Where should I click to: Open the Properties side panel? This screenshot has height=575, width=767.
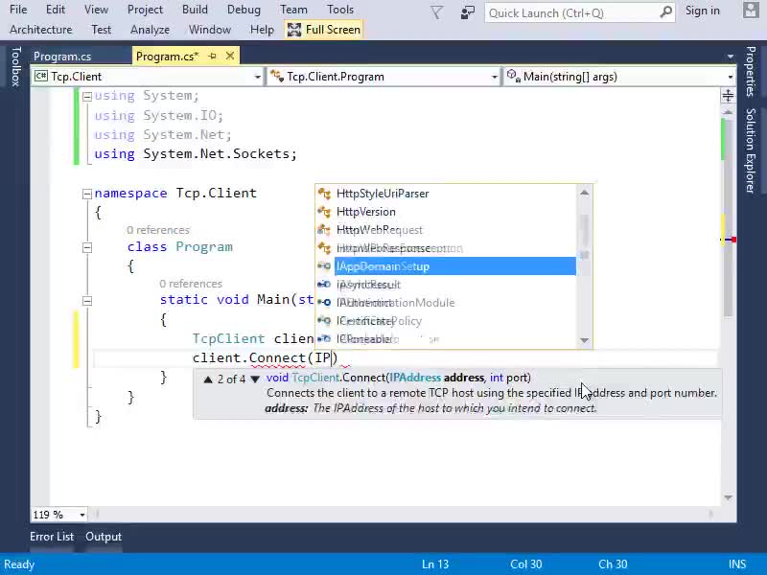click(751, 71)
